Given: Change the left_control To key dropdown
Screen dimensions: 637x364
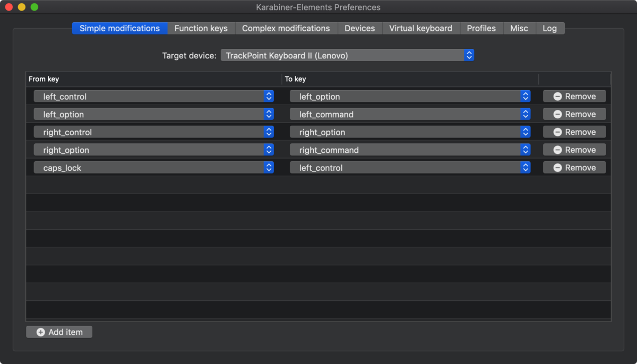Looking at the screenshot, I should [x=410, y=168].
